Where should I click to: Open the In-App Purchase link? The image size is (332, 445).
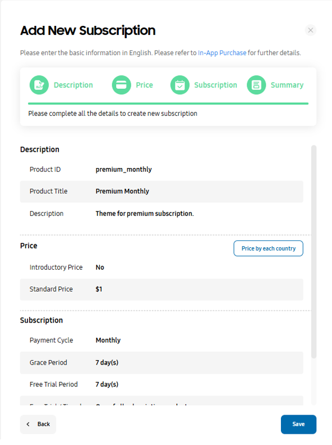(x=222, y=53)
